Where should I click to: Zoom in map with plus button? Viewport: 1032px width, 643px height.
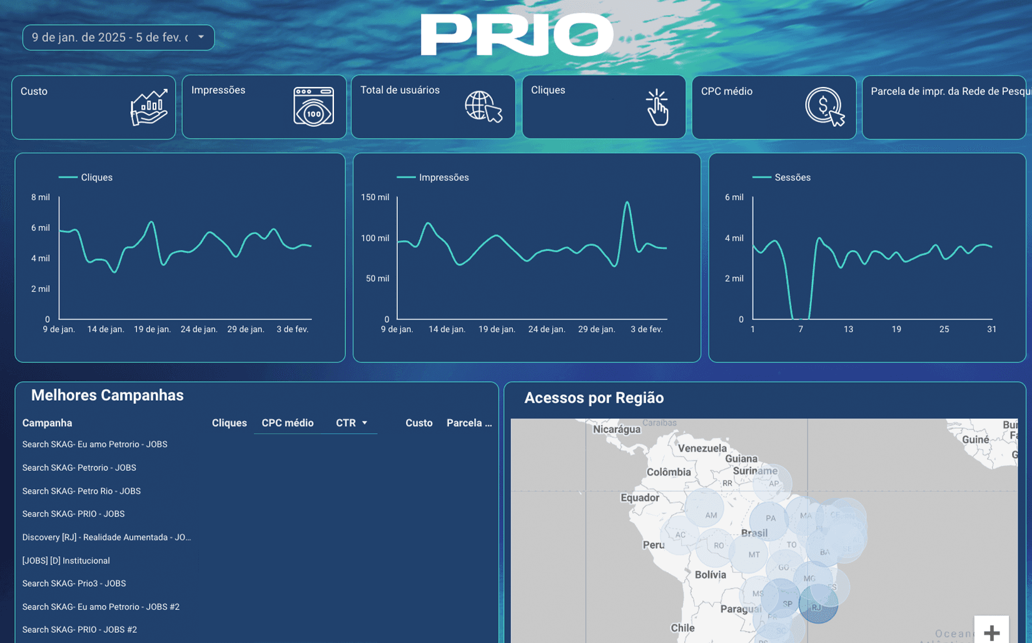pos(991,632)
